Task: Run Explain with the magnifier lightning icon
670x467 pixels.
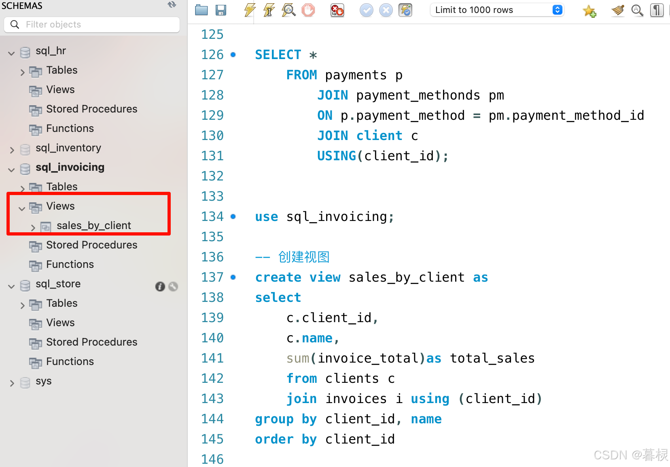Action: (x=288, y=10)
